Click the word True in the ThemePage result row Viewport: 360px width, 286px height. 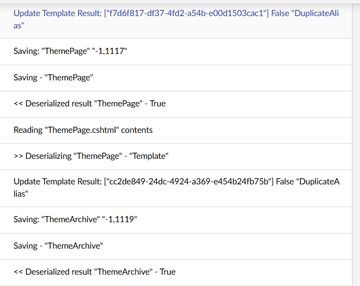[158, 104]
